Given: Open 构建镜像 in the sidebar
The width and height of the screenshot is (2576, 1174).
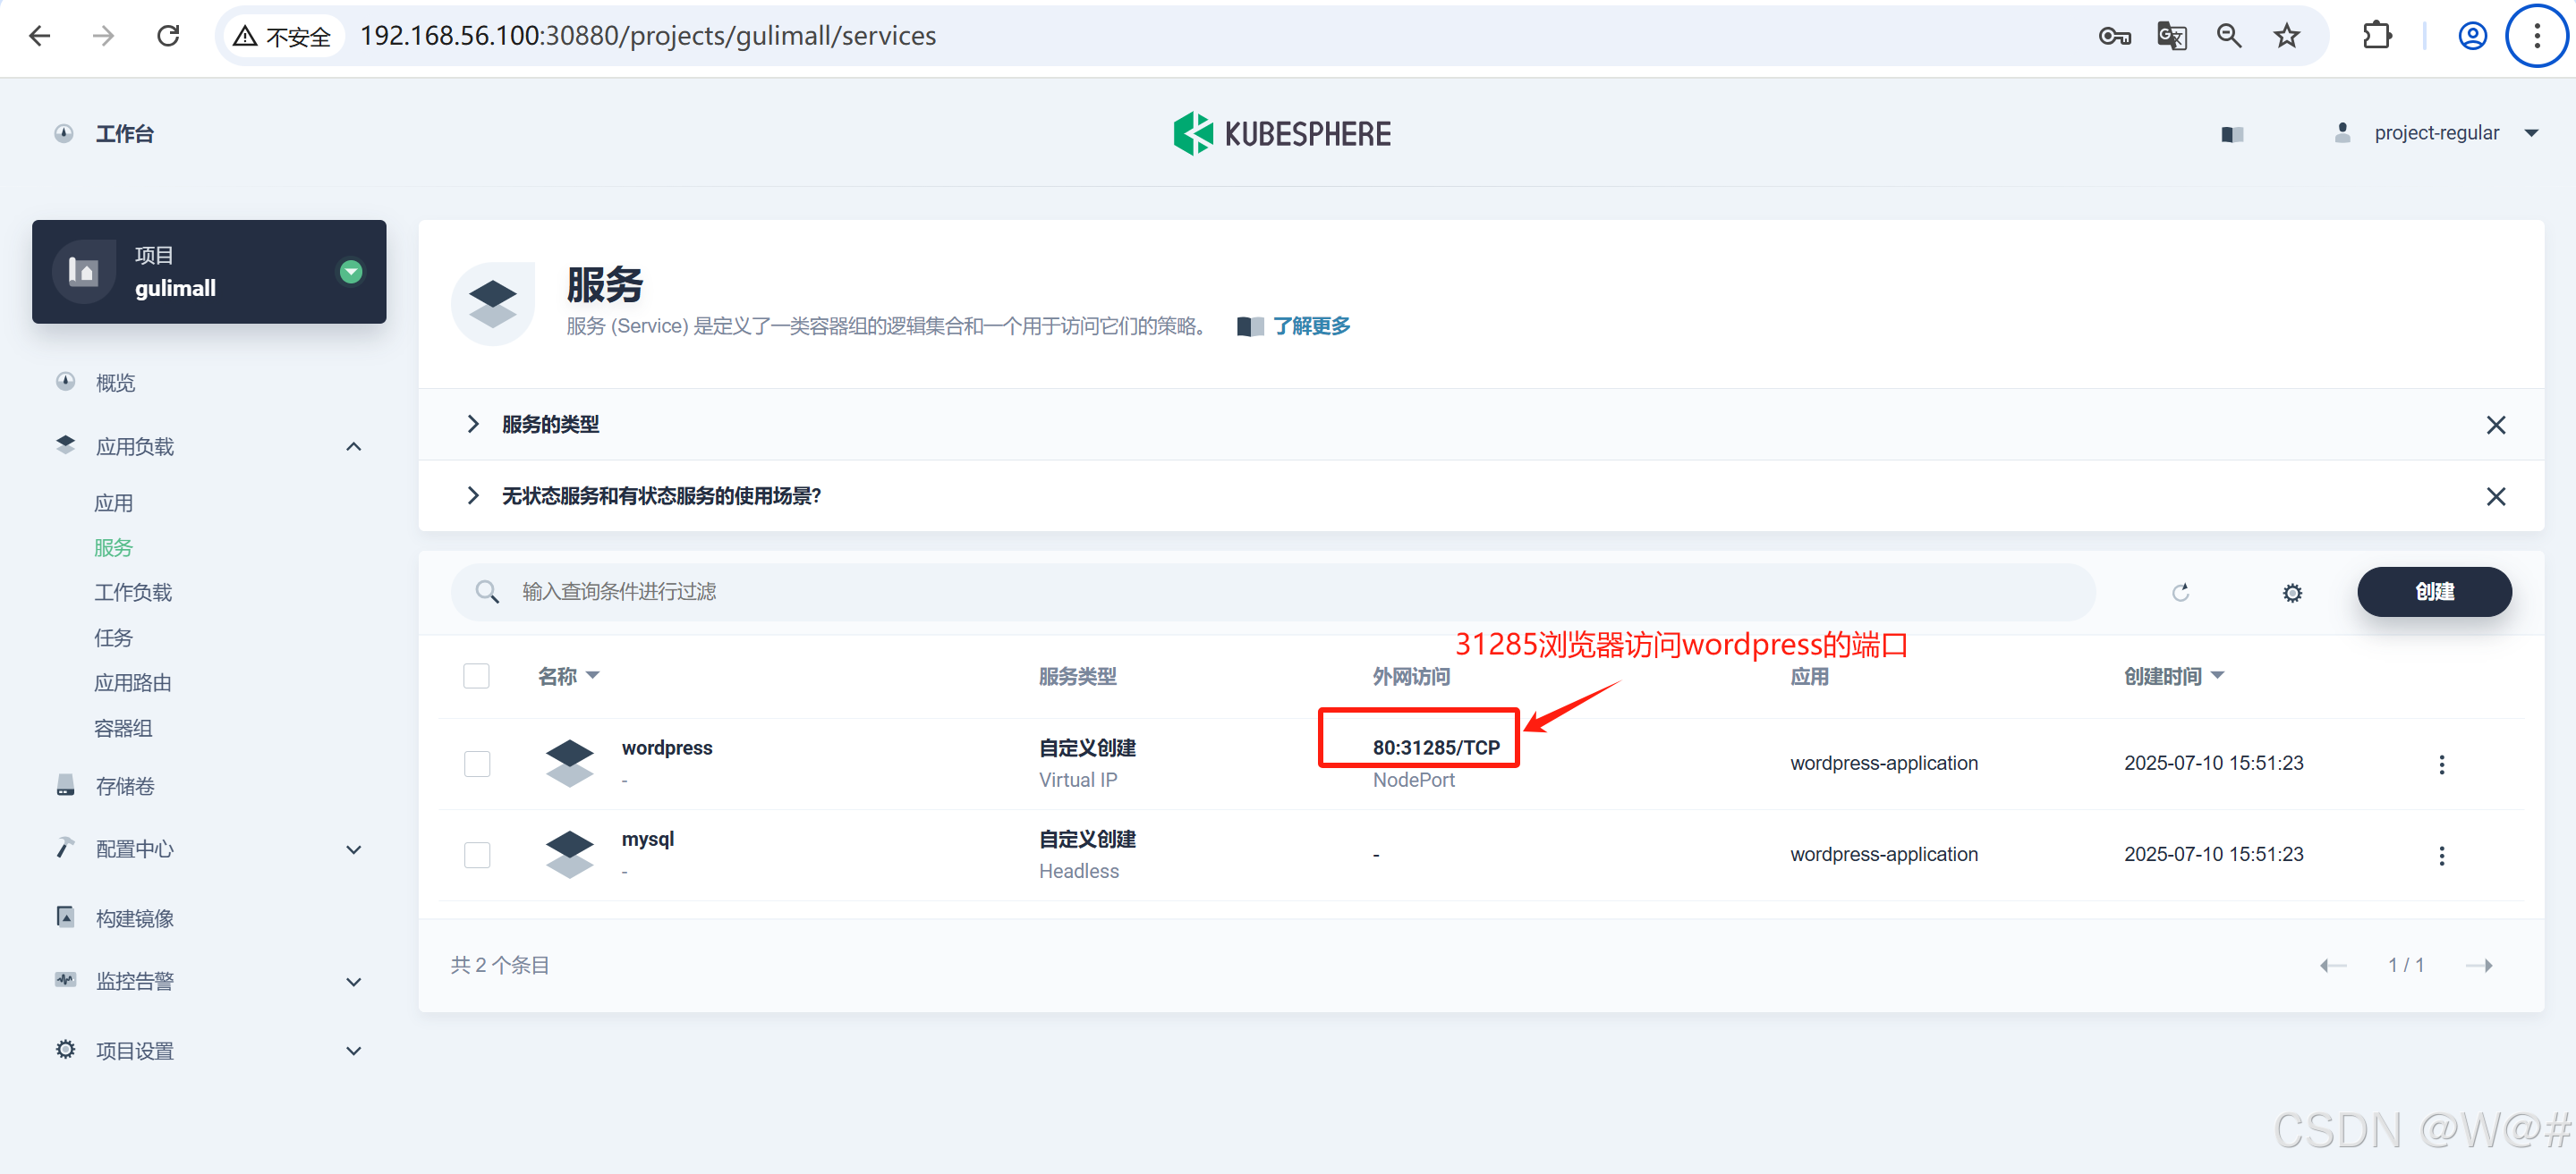Looking at the screenshot, I should coord(135,918).
